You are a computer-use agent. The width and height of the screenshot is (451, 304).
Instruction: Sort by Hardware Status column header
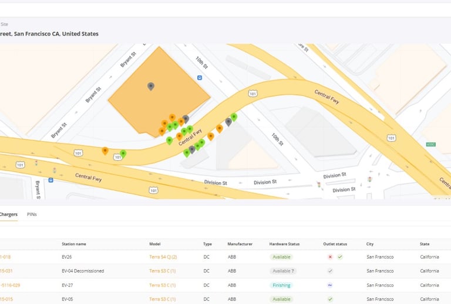click(284, 244)
